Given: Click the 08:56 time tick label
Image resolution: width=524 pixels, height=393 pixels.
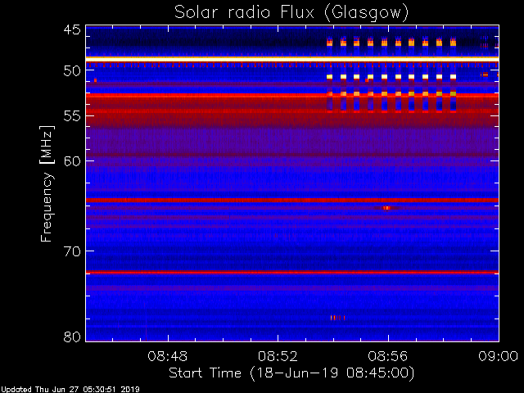Looking at the screenshot, I should point(388,357).
